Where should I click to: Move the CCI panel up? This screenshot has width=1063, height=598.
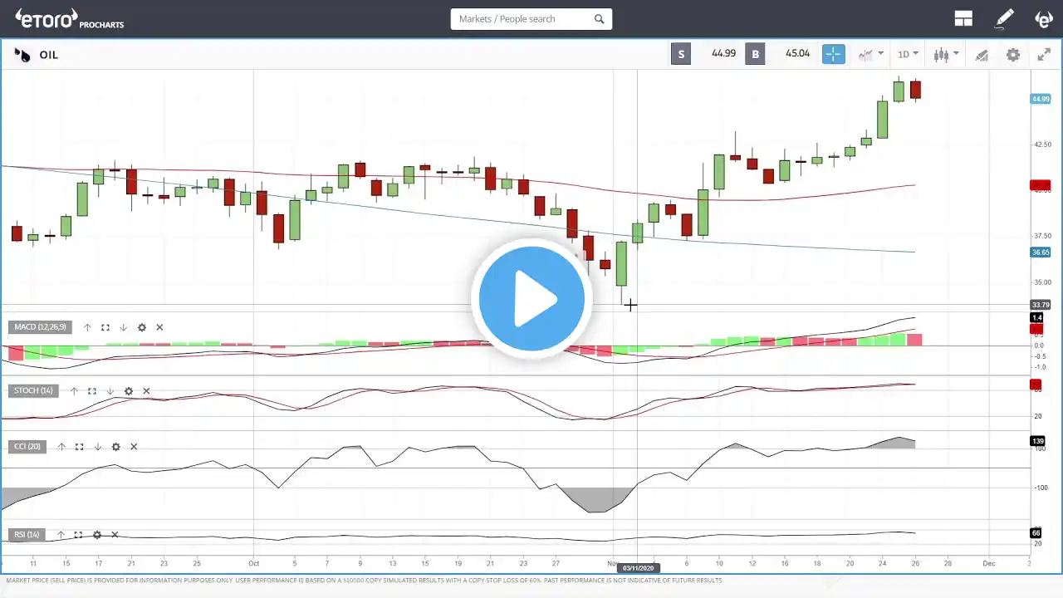61,447
